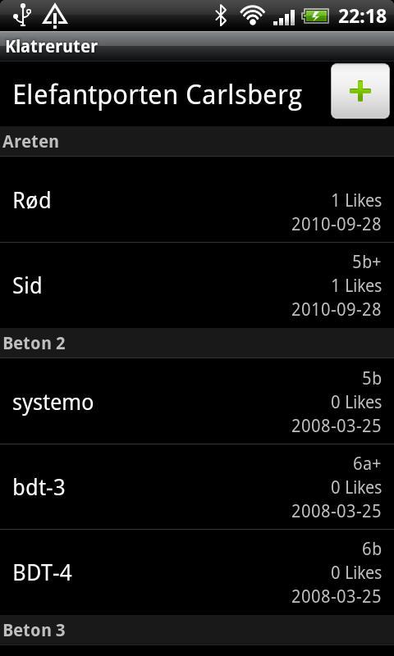
Task: Tap the Bluetooth status icon
Action: click(221, 16)
